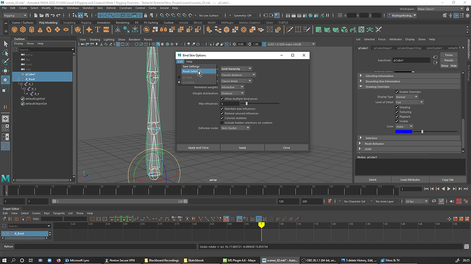Create a polygon torus from shelf
This screenshot has height=264, width=471.
coord(49,30)
